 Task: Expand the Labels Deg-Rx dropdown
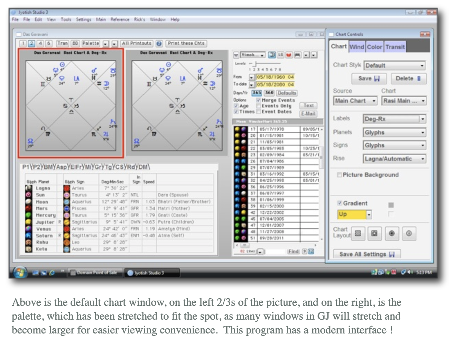point(394,119)
